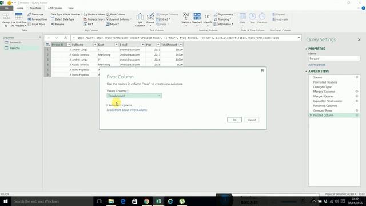Switch to the View tab
Image resolution: width=366 pixels, height=206 pixels.
click(x=71, y=8)
